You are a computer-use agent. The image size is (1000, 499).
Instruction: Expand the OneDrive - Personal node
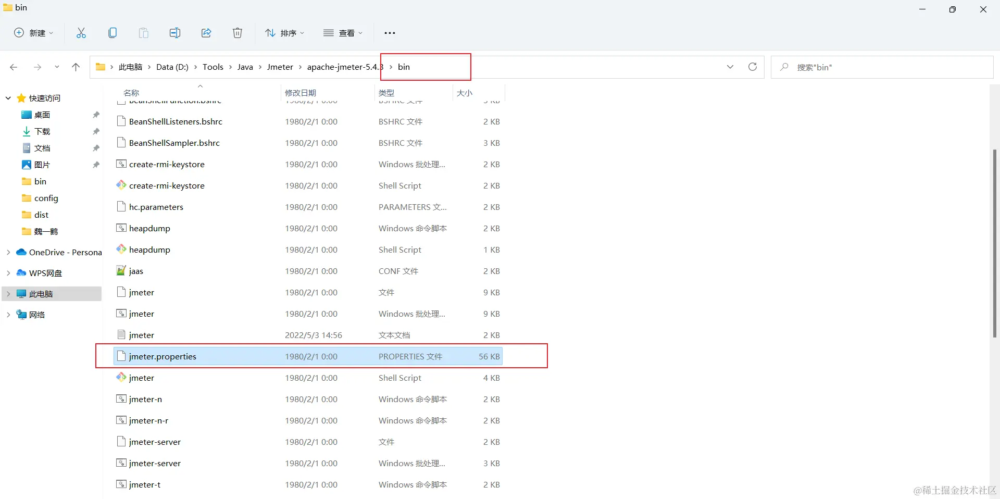pyautogui.click(x=8, y=252)
